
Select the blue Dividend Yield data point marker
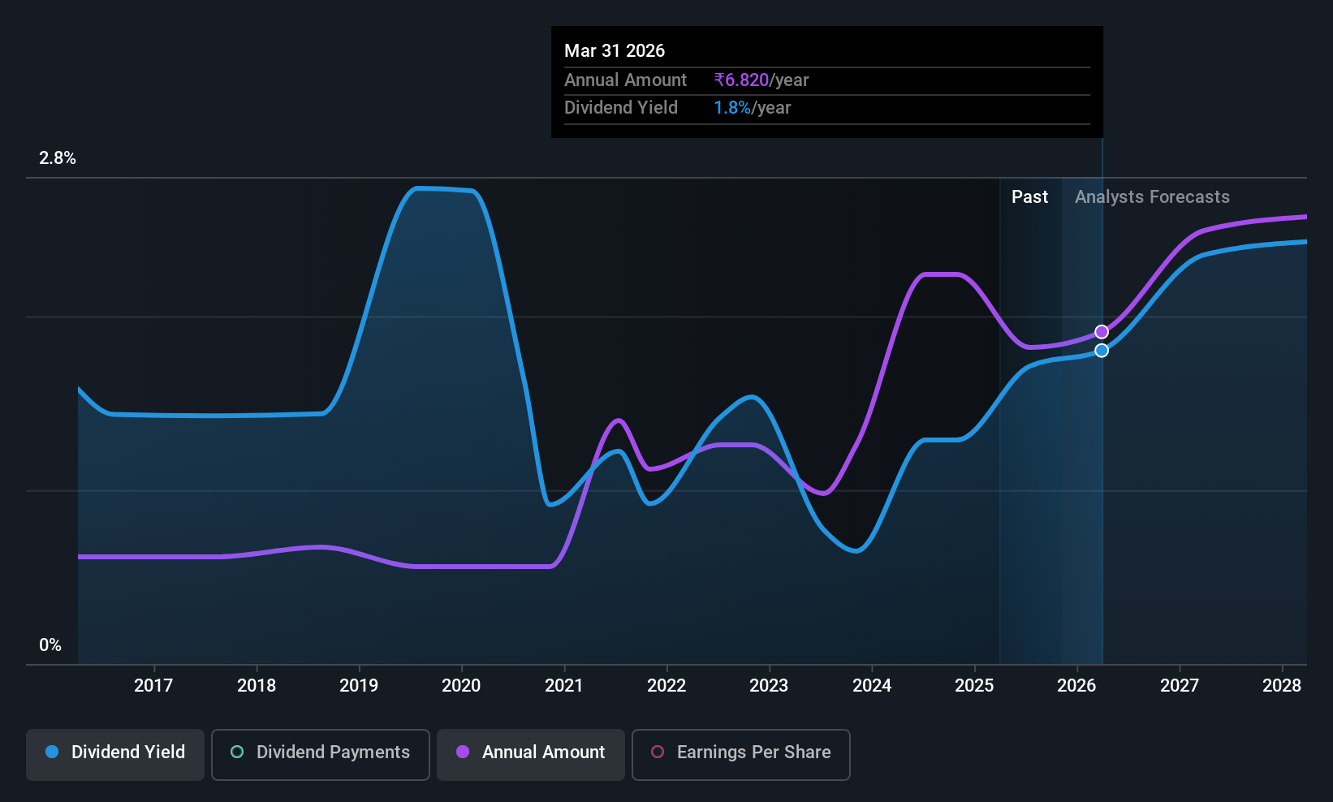tap(1102, 351)
